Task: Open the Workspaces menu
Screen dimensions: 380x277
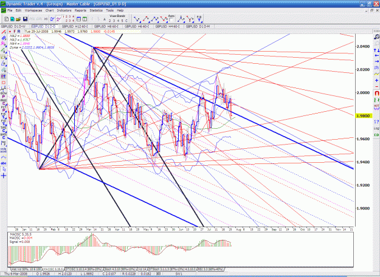Action: pyautogui.click(x=33, y=10)
